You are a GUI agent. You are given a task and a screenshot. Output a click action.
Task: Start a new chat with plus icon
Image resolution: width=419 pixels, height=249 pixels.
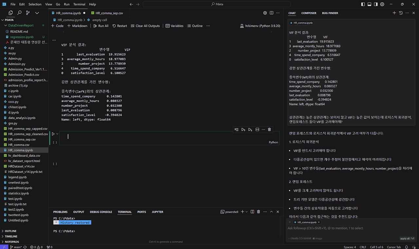394,13
